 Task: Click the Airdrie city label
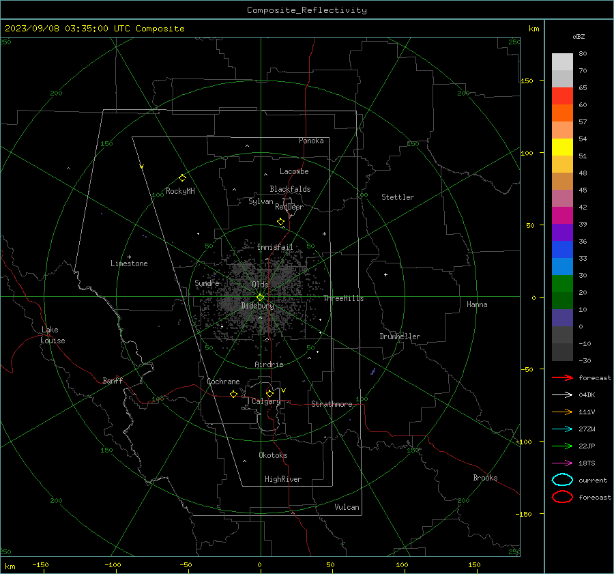click(269, 364)
